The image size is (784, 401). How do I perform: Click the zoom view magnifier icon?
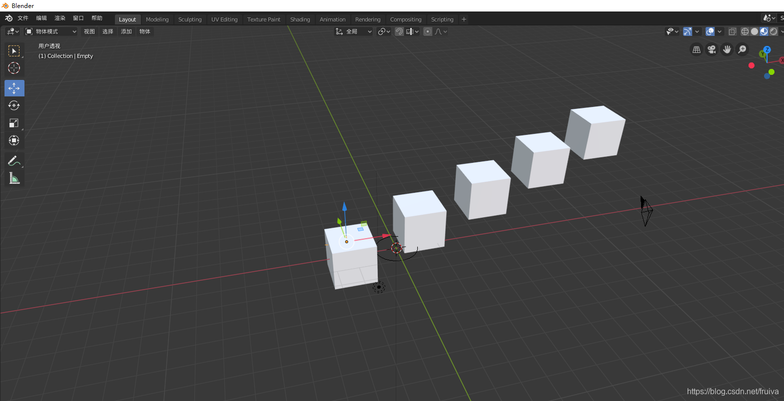point(743,49)
